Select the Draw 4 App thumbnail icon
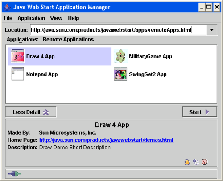Image resolution: width=223 pixels, height=181 pixels. pos(17,56)
